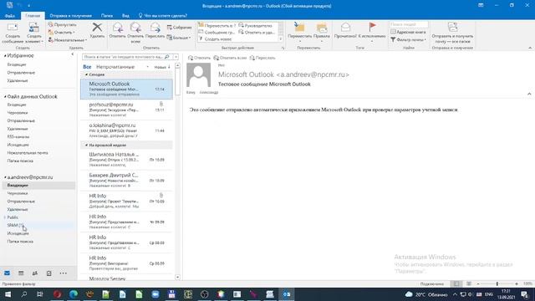The image size is (535, 301).
Task: Open Адресная книга
Action: 408,32
